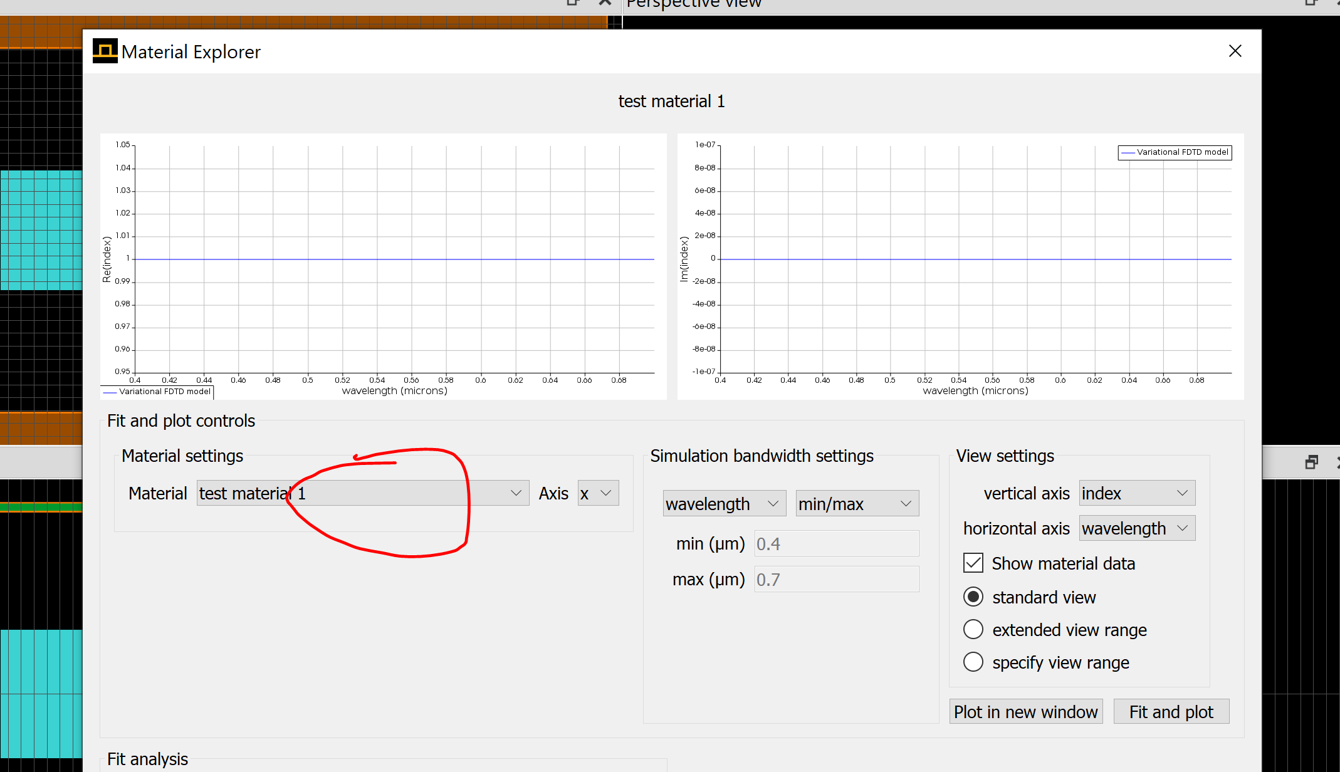This screenshot has width=1340, height=772.
Task: Click the min (μm) input field
Action: (x=837, y=543)
